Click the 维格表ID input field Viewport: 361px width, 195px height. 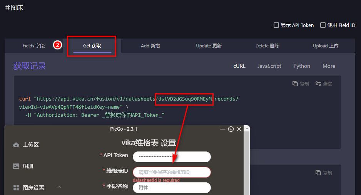(x=172, y=172)
